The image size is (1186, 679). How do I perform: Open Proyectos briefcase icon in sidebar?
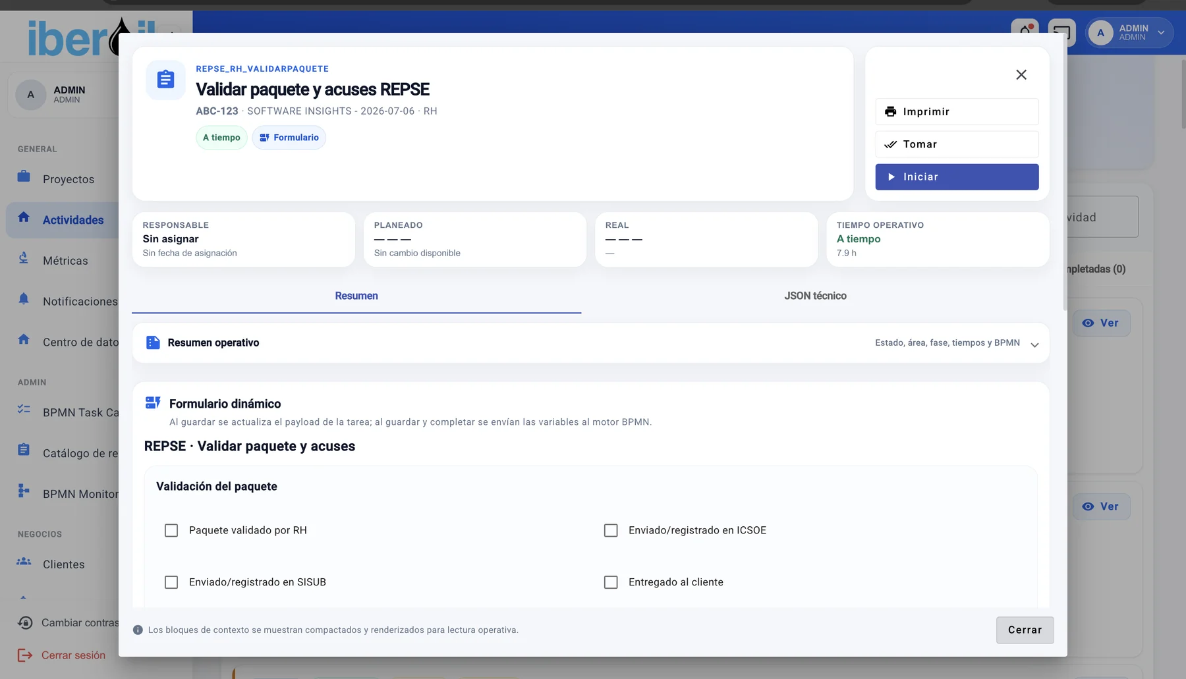[24, 177]
